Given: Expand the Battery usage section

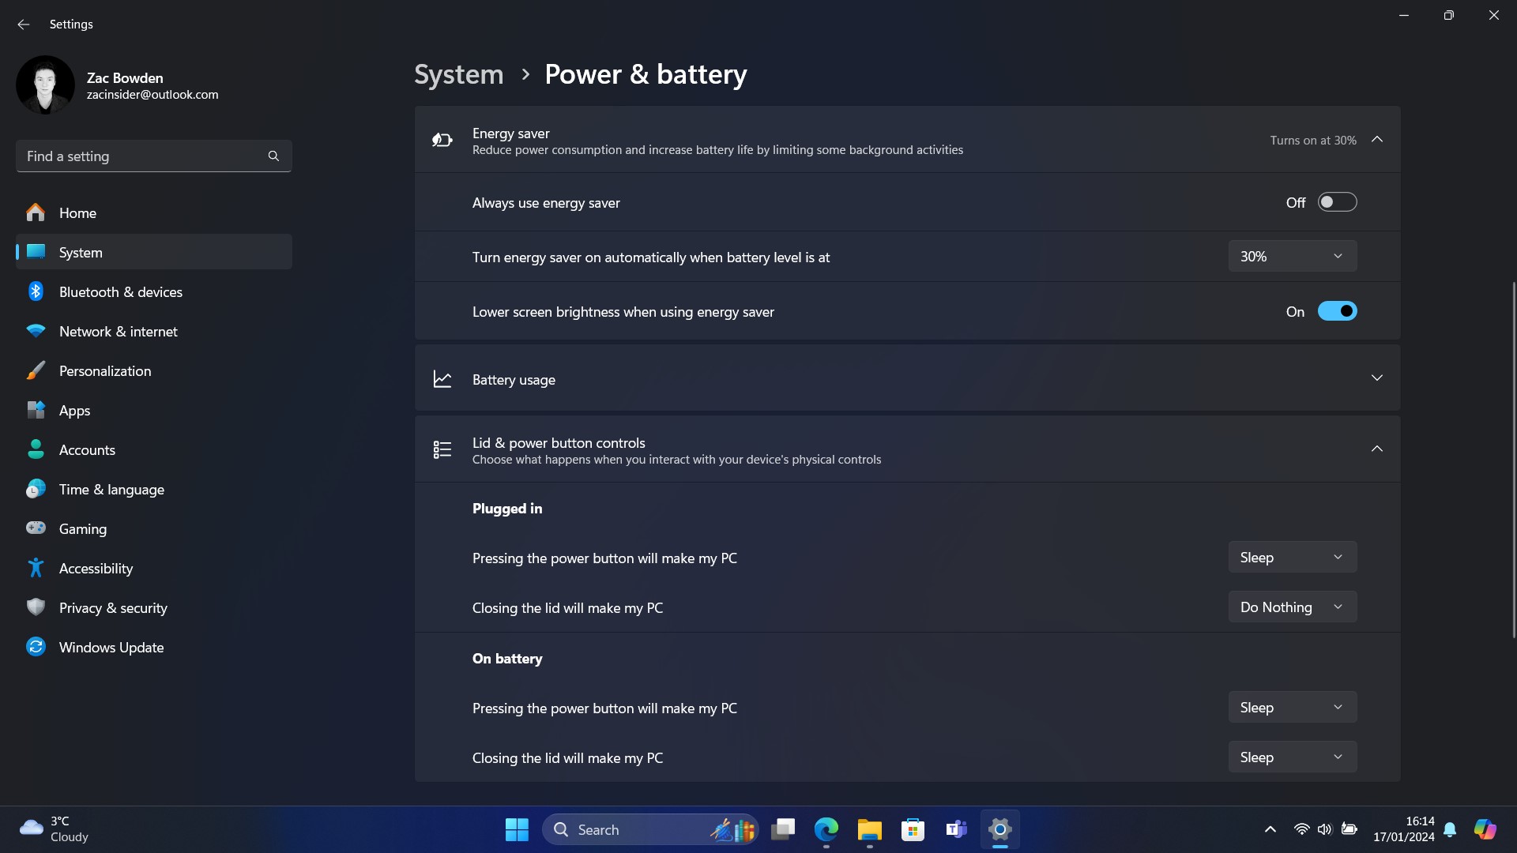Looking at the screenshot, I should pyautogui.click(x=1376, y=377).
